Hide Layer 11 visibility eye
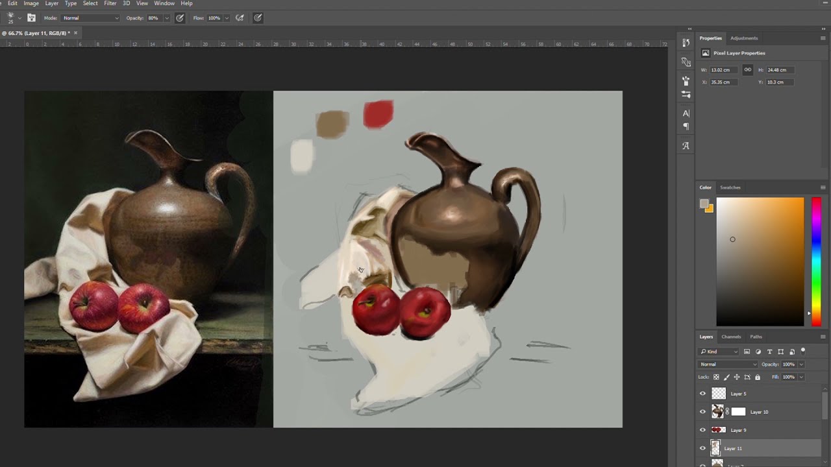This screenshot has height=467, width=831. pyautogui.click(x=702, y=448)
